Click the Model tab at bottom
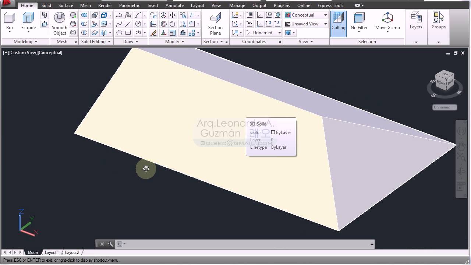Image resolution: width=471 pixels, height=265 pixels. 33,252
